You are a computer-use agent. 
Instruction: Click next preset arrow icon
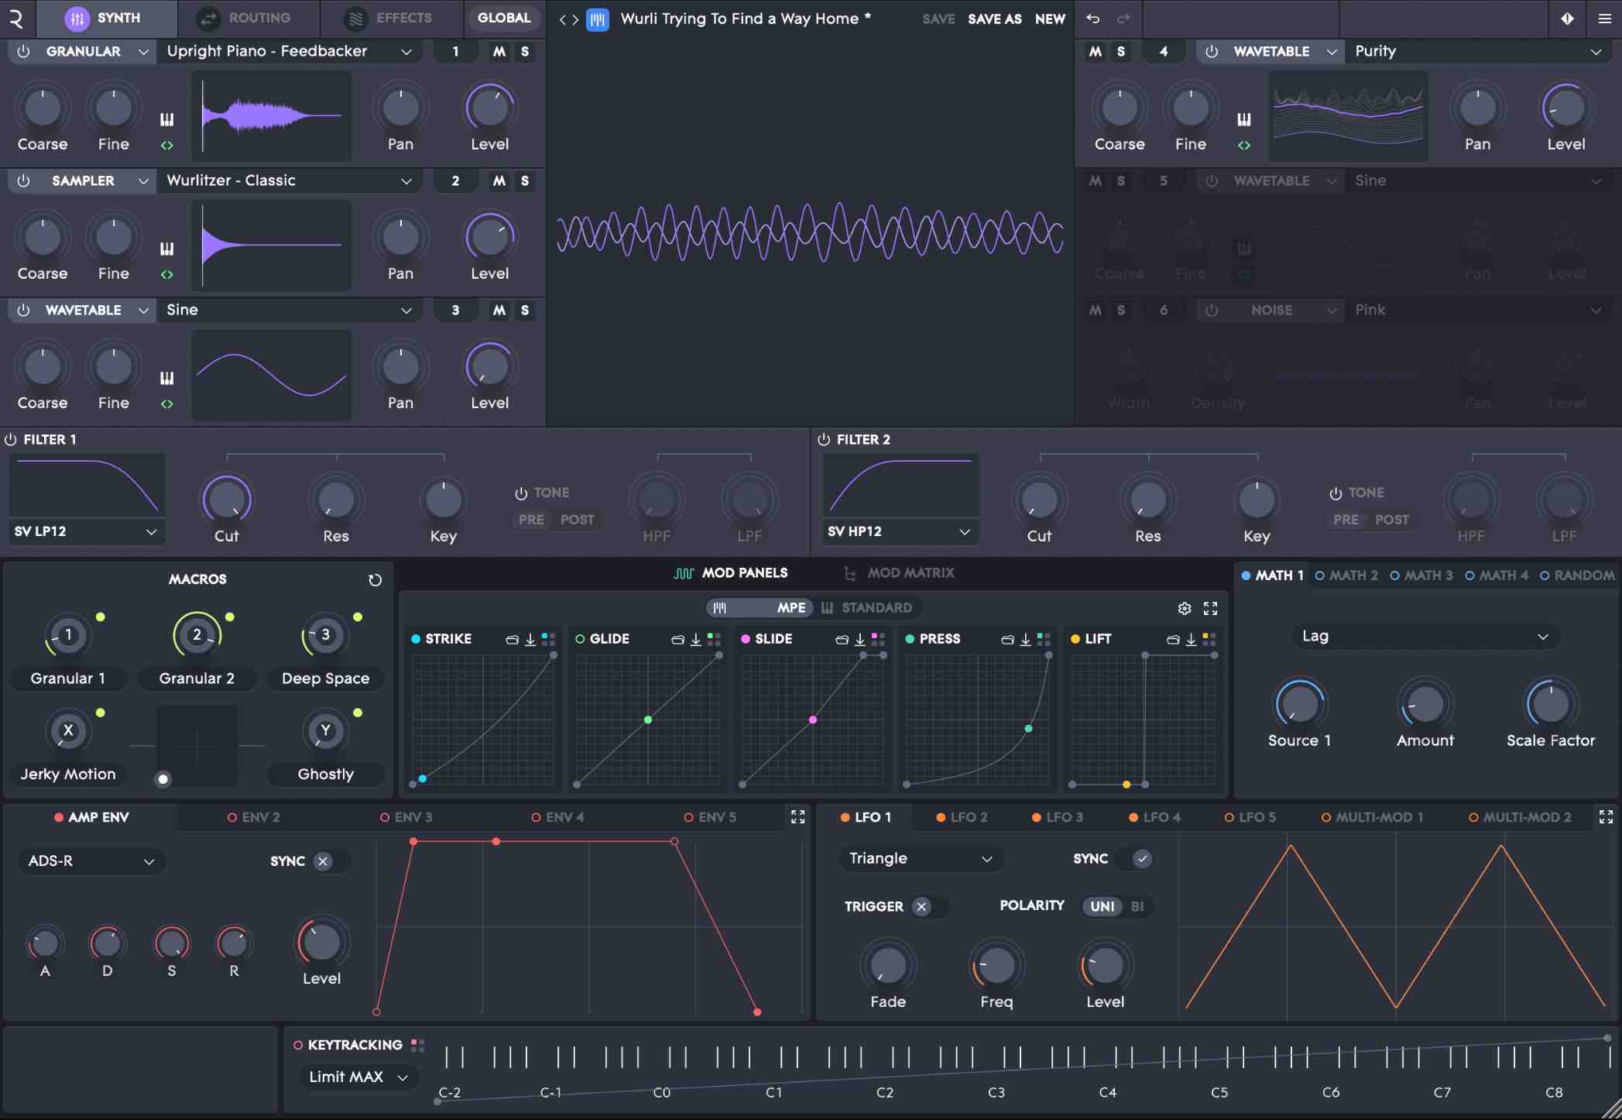point(575,19)
